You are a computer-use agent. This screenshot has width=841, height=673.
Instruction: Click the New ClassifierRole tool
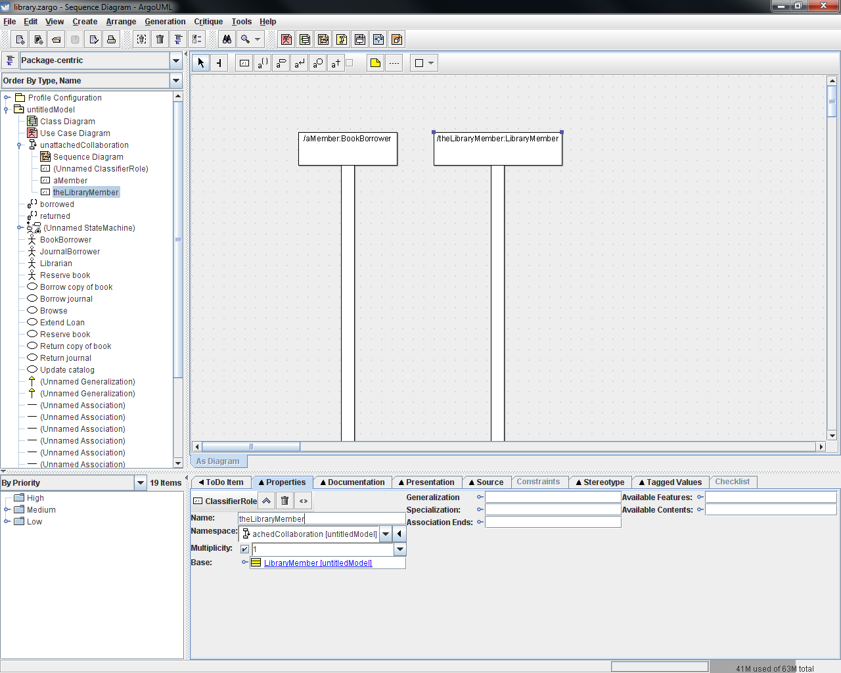244,63
